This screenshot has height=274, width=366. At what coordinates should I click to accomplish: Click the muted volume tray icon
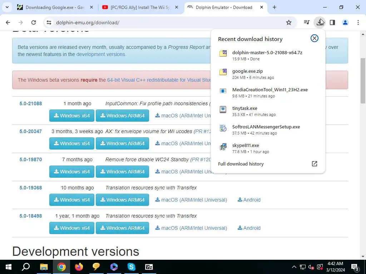pyautogui.click(x=311, y=267)
